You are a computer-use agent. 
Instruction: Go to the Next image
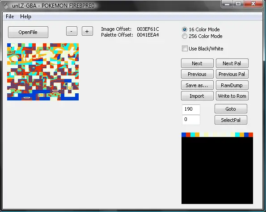(197, 63)
